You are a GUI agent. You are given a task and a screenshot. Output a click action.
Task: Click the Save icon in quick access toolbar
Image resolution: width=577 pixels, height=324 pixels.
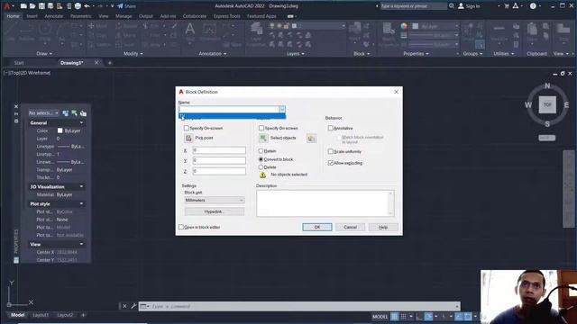click(x=41, y=6)
